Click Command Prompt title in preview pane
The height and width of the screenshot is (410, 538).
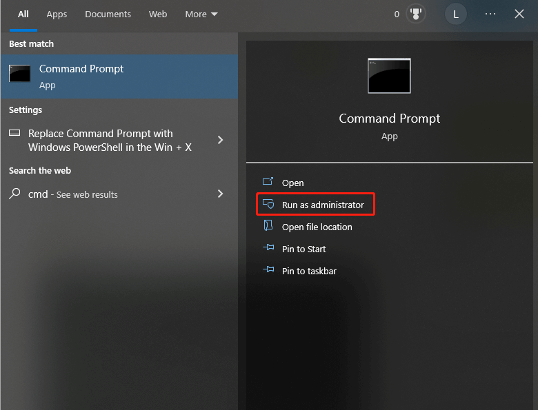[389, 119]
